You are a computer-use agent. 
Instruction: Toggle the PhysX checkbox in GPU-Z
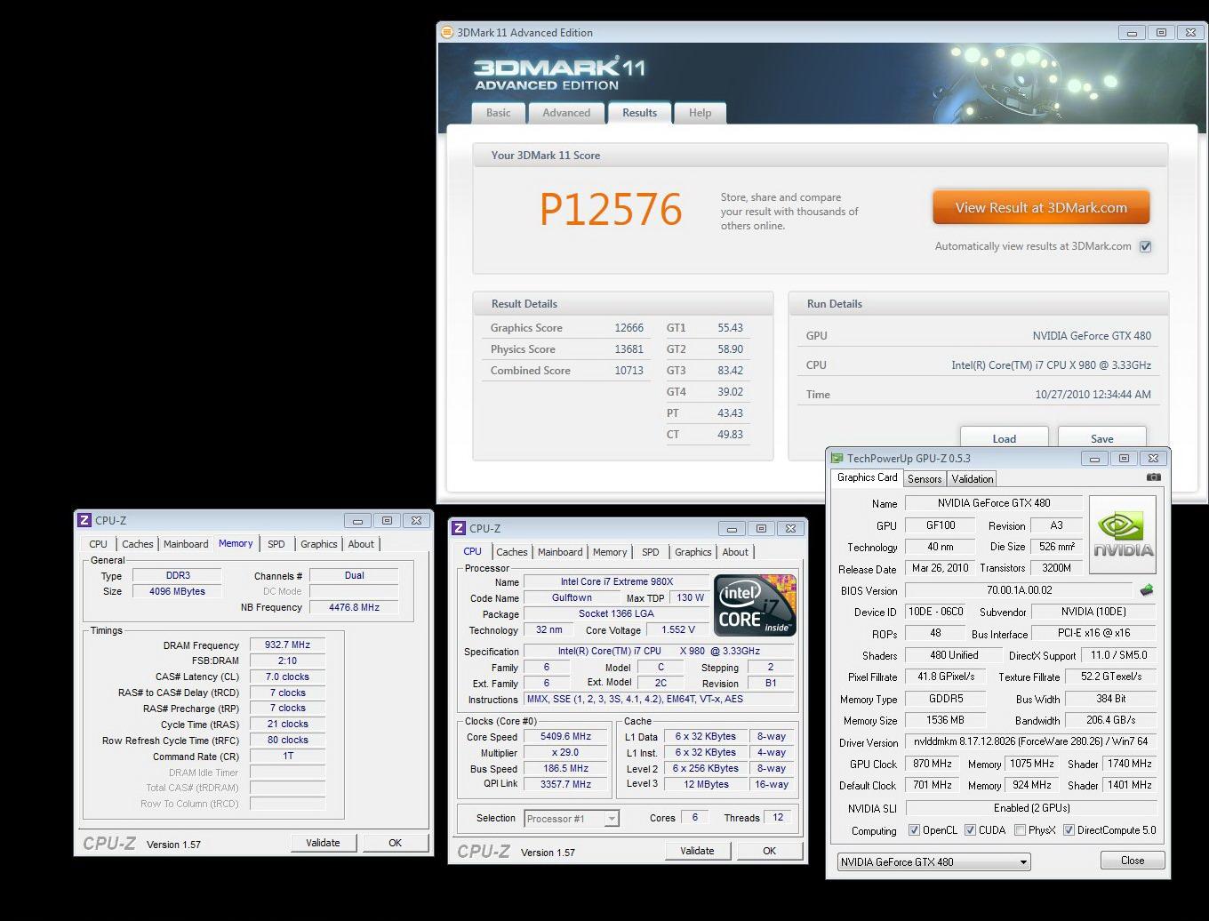(x=1020, y=830)
